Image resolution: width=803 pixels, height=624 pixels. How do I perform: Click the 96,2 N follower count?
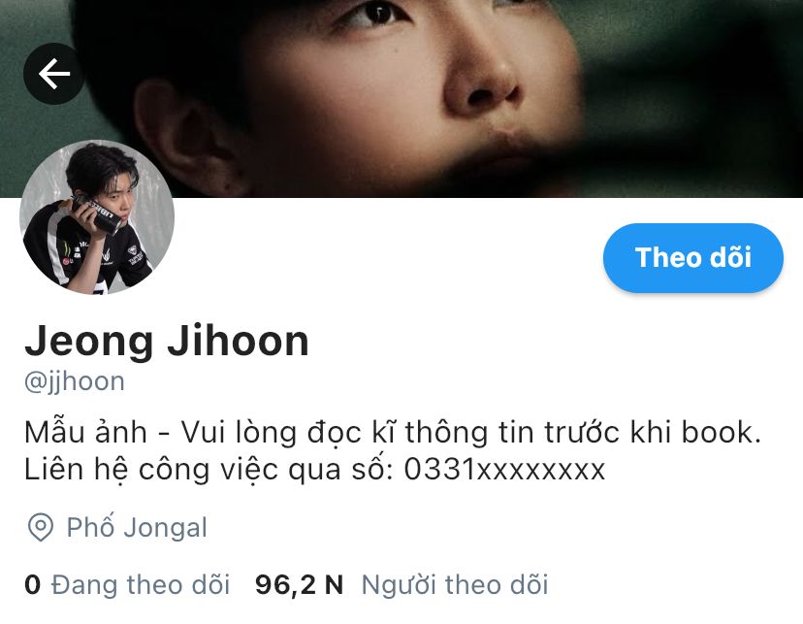coord(299,584)
